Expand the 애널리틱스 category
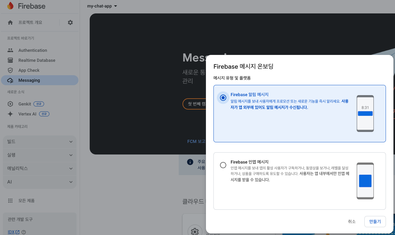Screen dimensions: 395x235 40,169
